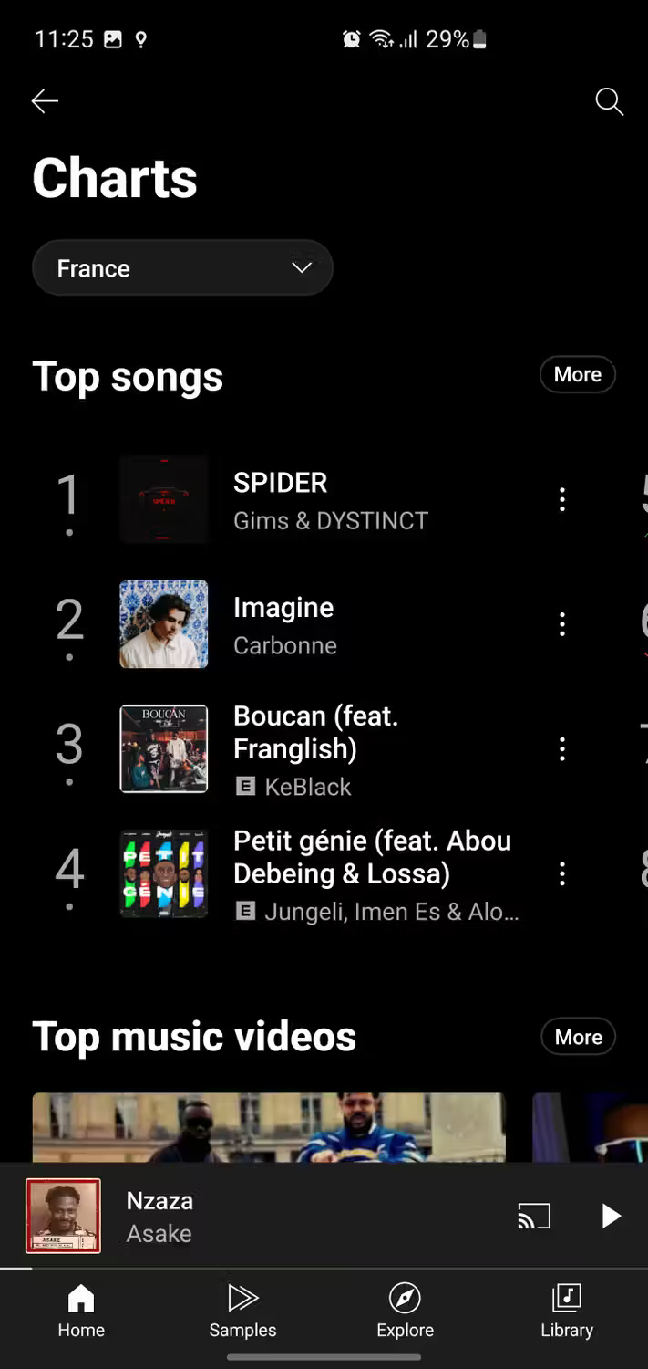Tap the Cast icon in the mini player
648x1369 pixels.
coord(534,1216)
